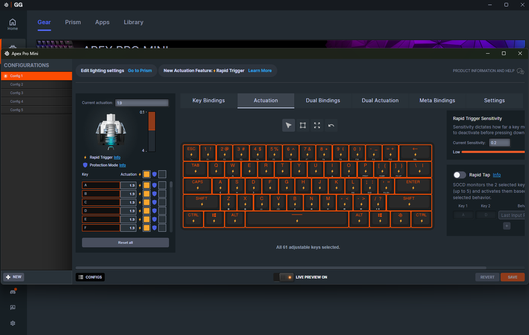Image resolution: width=529 pixels, height=335 pixels.
Task: Adjust the Rapid Trigger sensitivity slider
Action: point(493,152)
